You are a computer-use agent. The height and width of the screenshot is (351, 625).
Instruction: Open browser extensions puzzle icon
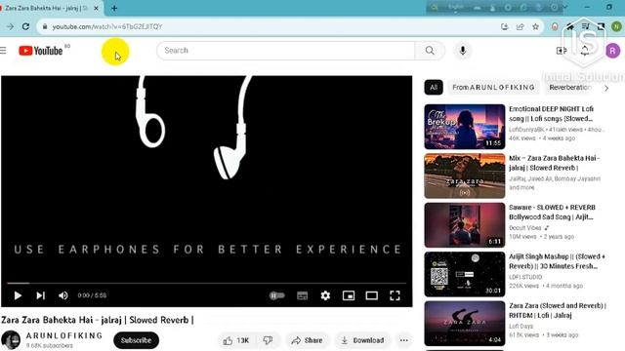click(x=570, y=26)
